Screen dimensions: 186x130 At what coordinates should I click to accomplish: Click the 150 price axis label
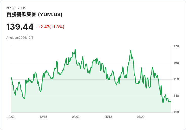tap(176, 79)
